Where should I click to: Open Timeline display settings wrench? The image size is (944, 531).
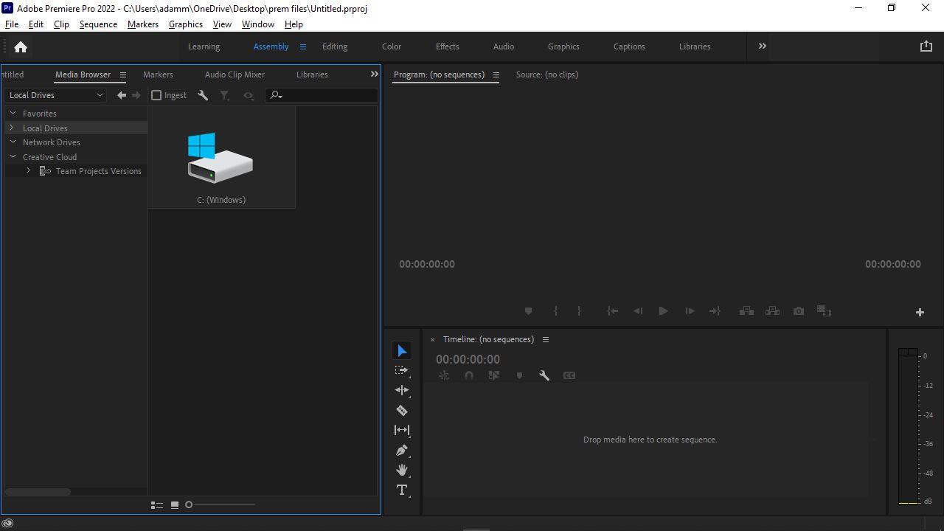click(544, 375)
